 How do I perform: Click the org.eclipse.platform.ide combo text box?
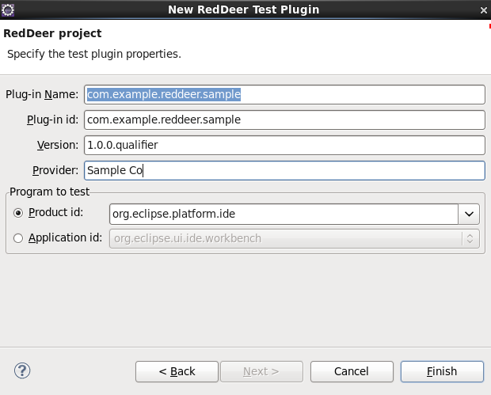[282, 214]
